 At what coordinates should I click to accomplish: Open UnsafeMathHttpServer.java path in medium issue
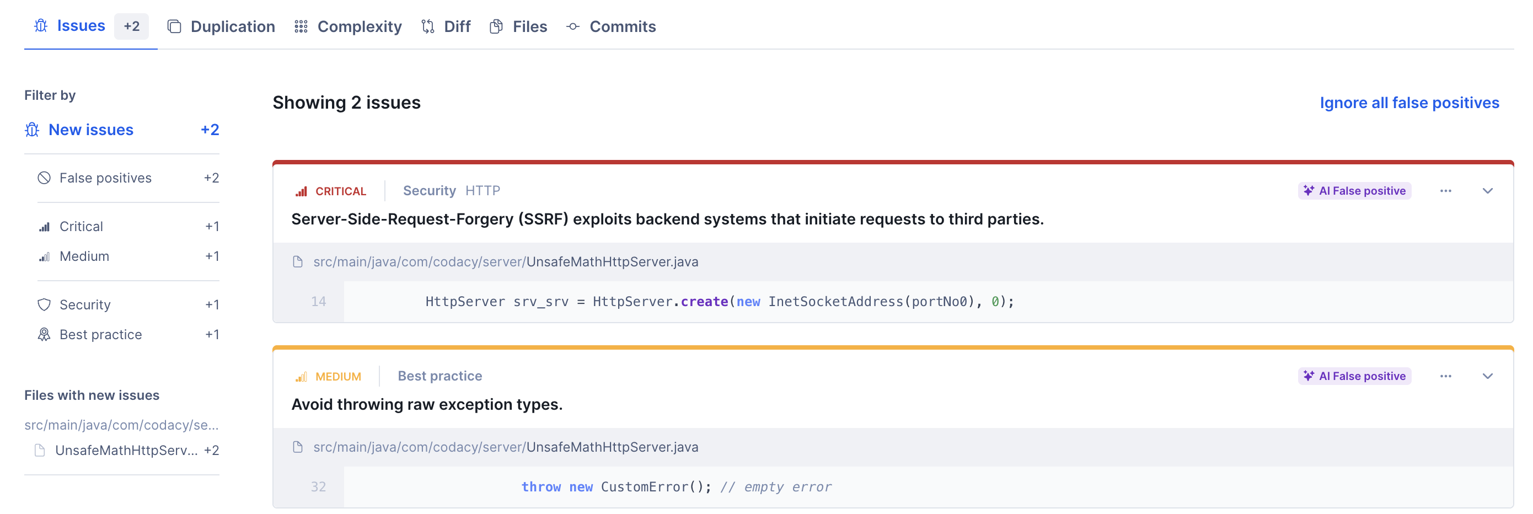612,447
